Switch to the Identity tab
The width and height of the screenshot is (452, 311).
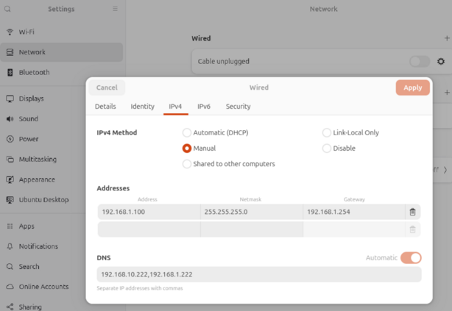[x=142, y=107]
